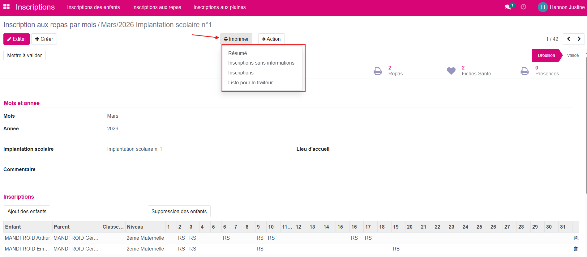This screenshot has width=587, height=257.
Task: Click the Repas printer icon
Action: point(378,71)
